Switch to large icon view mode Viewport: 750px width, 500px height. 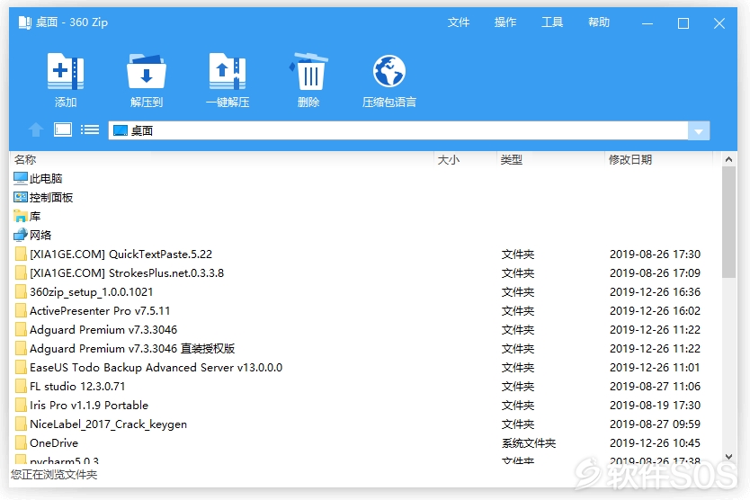[x=63, y=129]
